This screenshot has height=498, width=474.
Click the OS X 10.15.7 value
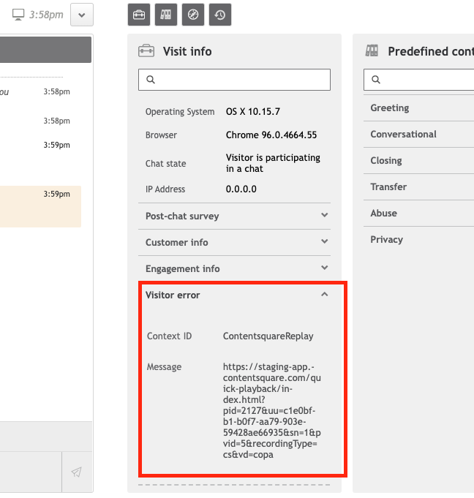(x=253, y=112)
